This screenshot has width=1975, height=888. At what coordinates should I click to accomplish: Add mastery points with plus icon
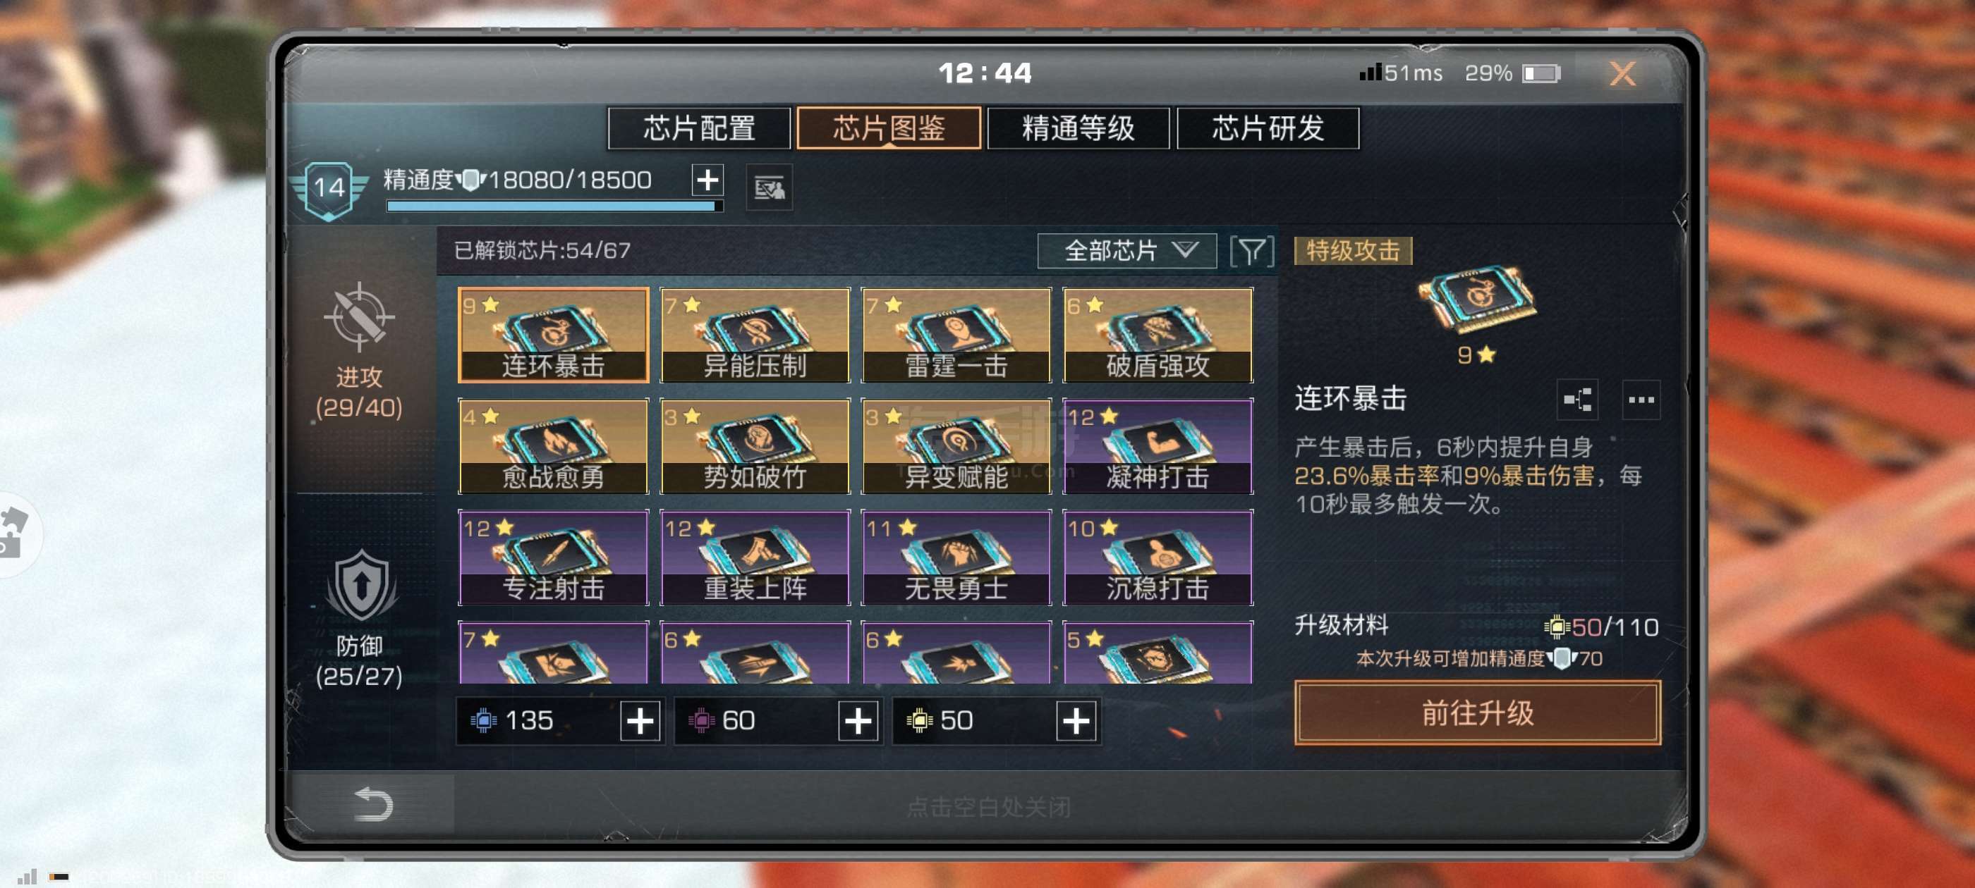[x=707, y=180]
